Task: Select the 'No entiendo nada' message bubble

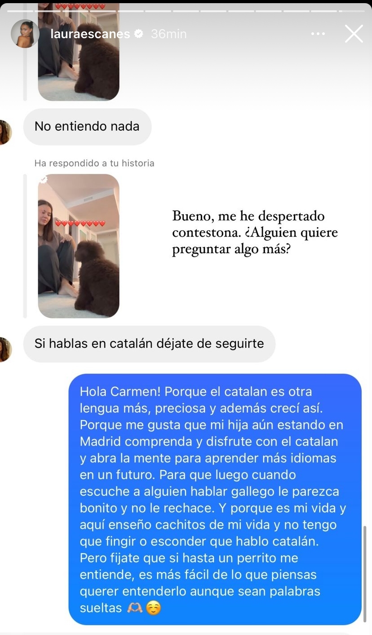Action: [x=87, y=127]
